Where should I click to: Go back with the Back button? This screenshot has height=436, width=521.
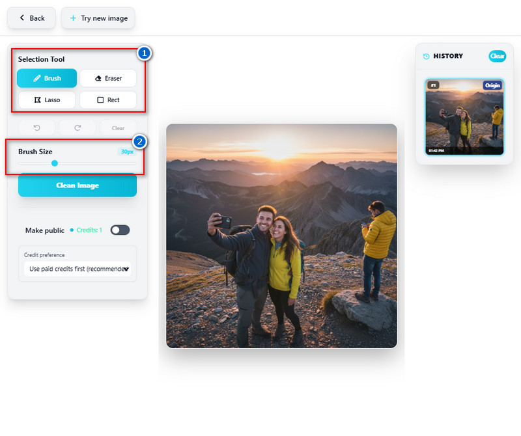tap(31, 18)
